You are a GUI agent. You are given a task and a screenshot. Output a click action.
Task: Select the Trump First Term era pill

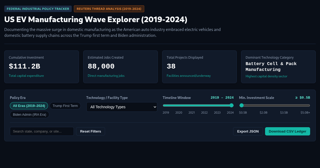click(x=65, y=106)
